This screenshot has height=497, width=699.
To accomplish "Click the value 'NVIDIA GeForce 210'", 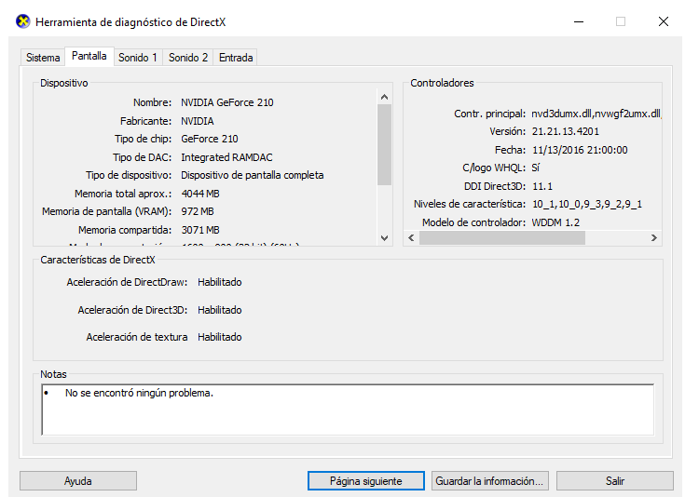I will 226,102.
